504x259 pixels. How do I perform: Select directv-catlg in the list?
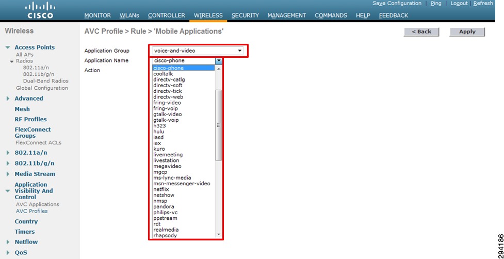pyautogui.click(x=183, y=79)
